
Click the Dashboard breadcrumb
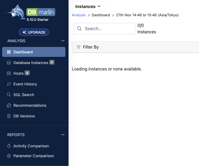[101, 15]
